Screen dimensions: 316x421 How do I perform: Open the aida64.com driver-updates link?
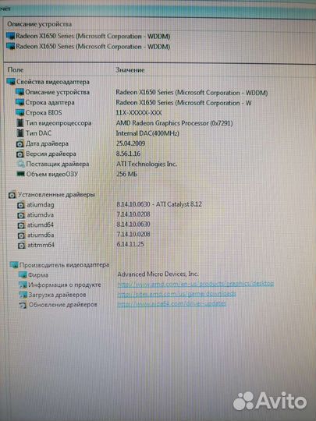172,304
